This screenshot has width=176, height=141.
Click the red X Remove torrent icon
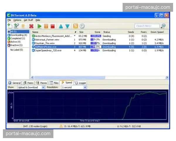[31, 26]
